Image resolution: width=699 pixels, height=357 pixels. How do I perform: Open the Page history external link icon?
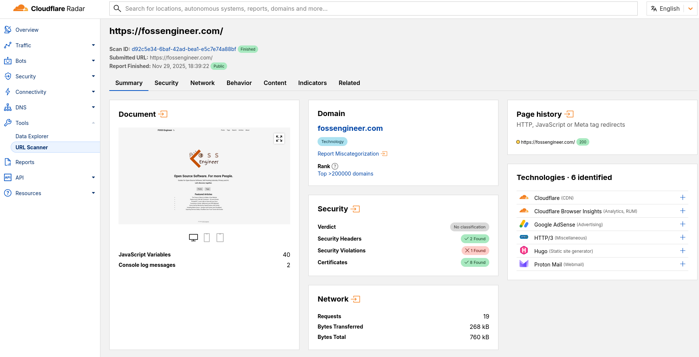569,114
